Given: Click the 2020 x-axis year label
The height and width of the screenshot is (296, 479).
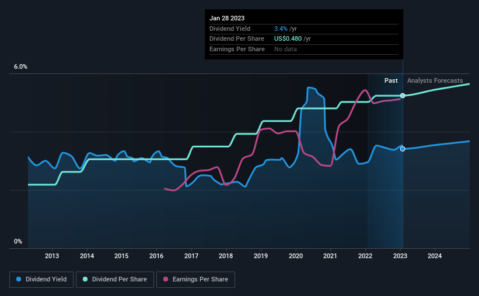Looking at the screenshot, I should (x=296, y=256).
